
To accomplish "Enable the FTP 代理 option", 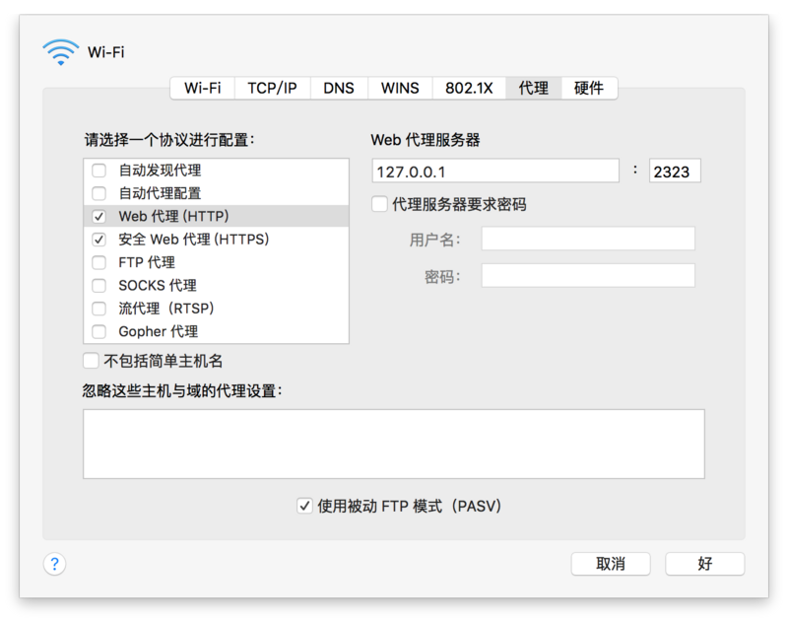I will [x=98, y=262].
